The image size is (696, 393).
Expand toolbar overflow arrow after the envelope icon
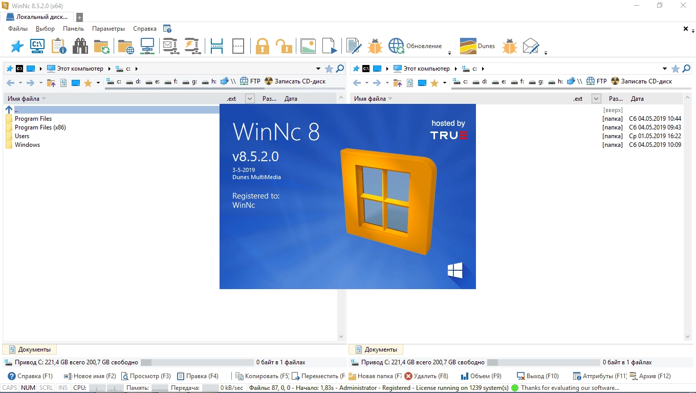(546, 53)
